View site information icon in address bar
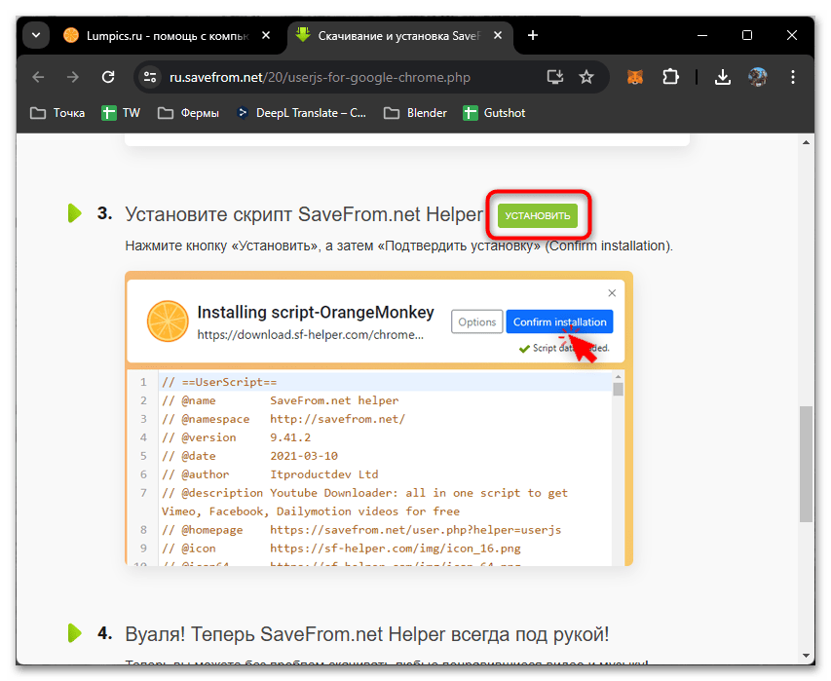Screen dimensions: 831x681 149,77
